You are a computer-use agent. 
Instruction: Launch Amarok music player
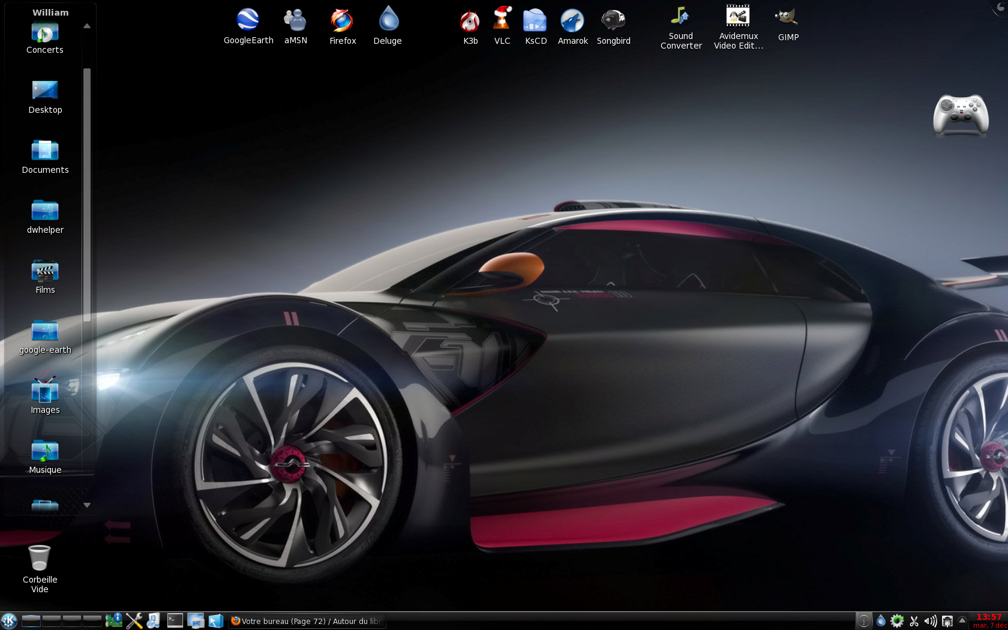coord(572,21)
